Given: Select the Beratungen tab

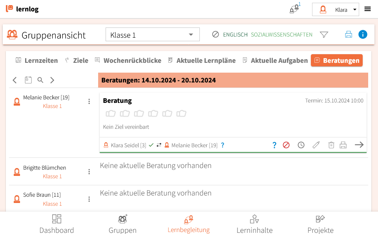Looking at the screenshot, I should pyautogui.click(x=336, y=60).
